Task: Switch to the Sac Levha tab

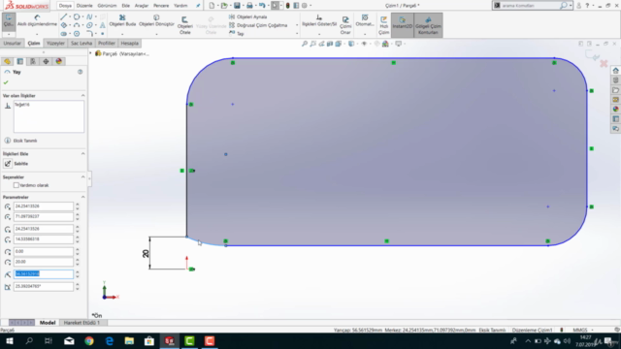Action: pyautogui.click(x=82, y=43)
